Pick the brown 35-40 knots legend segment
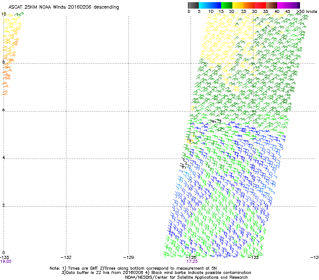This screenshot has height=280, width=319. point(272,5)
